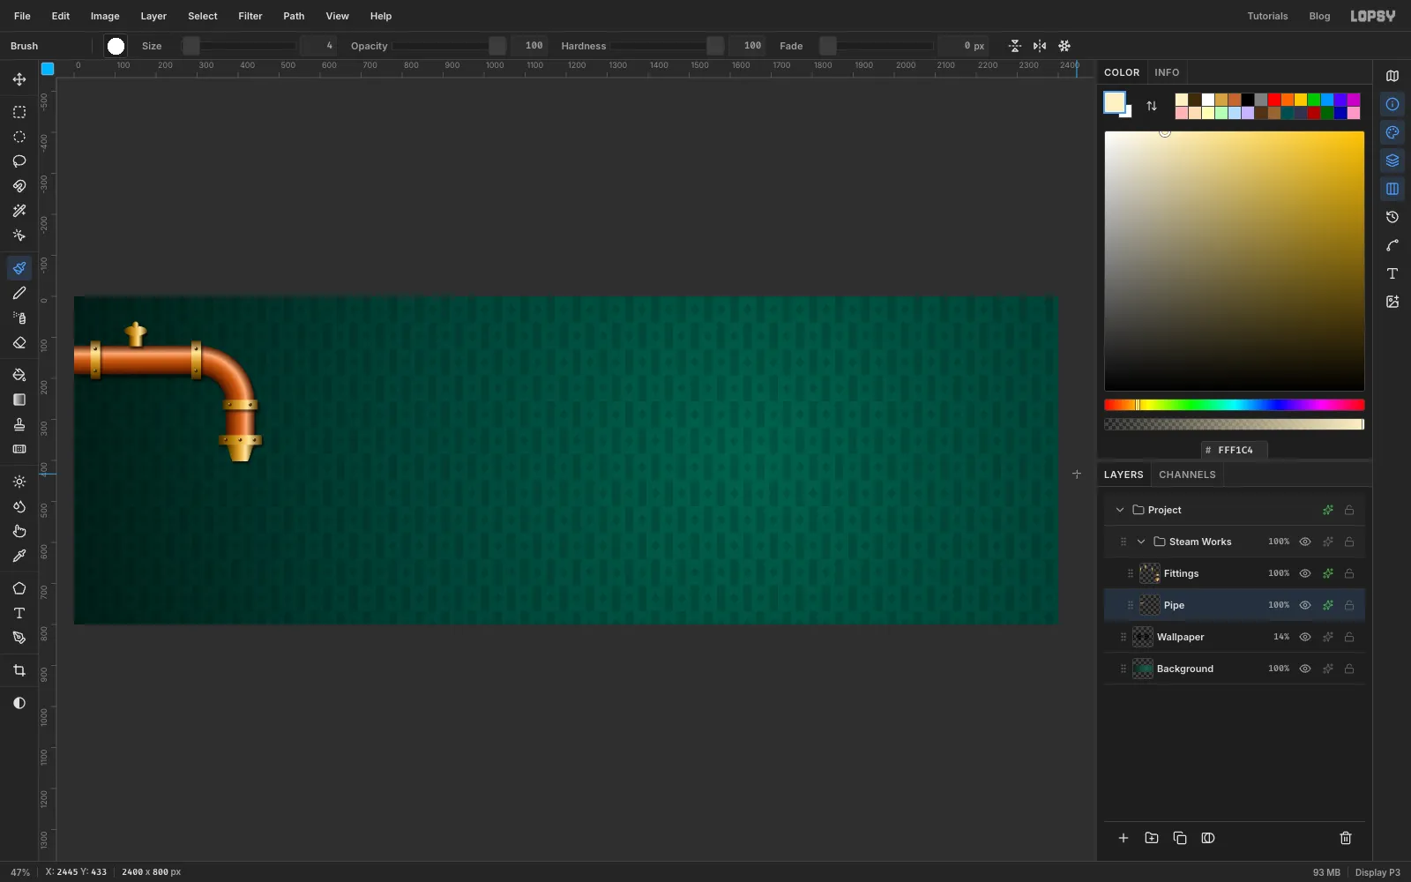
Task: Hide the Wallpaper layer
Action: pos(1305,637)
